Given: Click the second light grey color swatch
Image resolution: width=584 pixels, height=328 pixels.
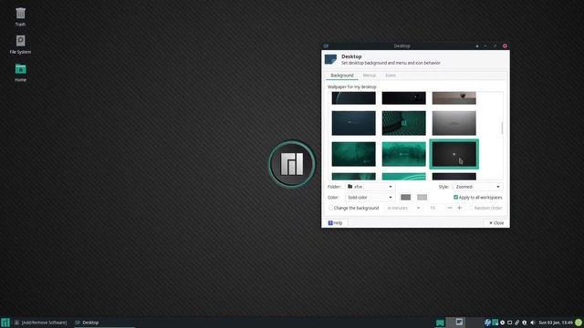Looking at the screenshot, I should point(422,197).
